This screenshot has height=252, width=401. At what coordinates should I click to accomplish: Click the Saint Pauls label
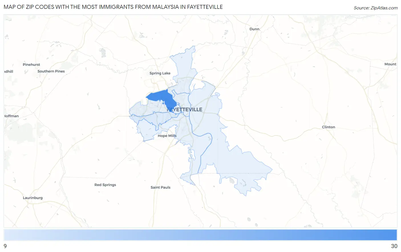(161, 187)
